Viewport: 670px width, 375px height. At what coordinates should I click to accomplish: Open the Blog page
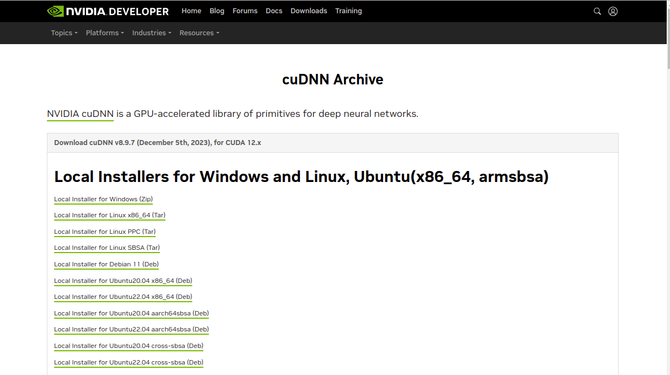coord(217,11)
